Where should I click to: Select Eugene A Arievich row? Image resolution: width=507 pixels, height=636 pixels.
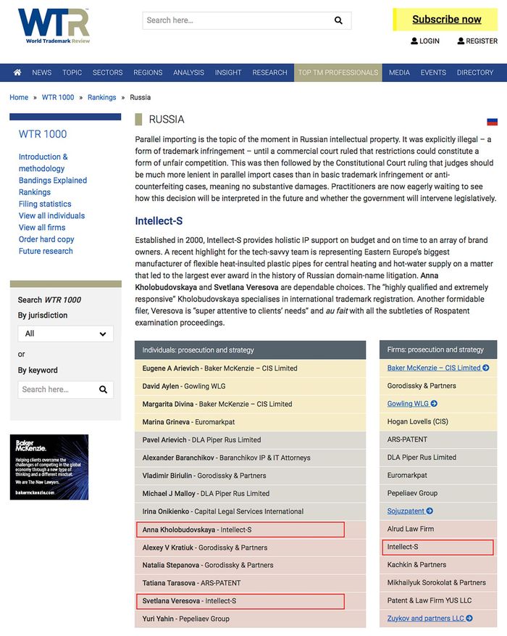tap(251, 368)
